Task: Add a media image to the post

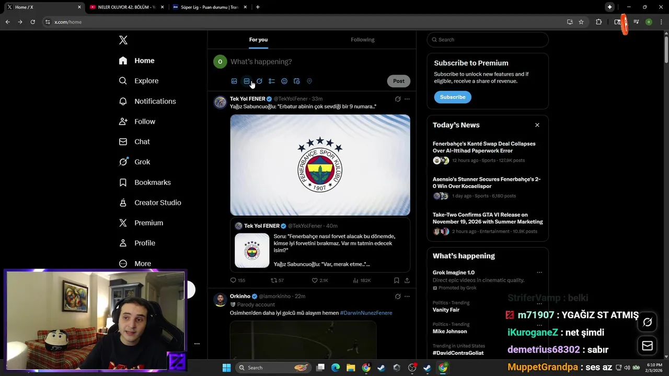Action: 234,81
